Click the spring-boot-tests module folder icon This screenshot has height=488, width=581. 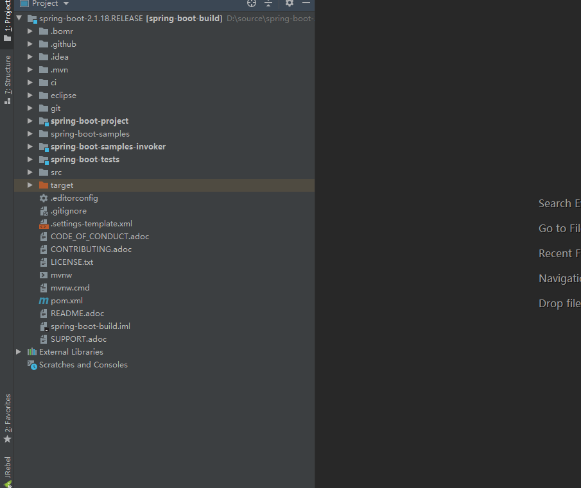44,160
